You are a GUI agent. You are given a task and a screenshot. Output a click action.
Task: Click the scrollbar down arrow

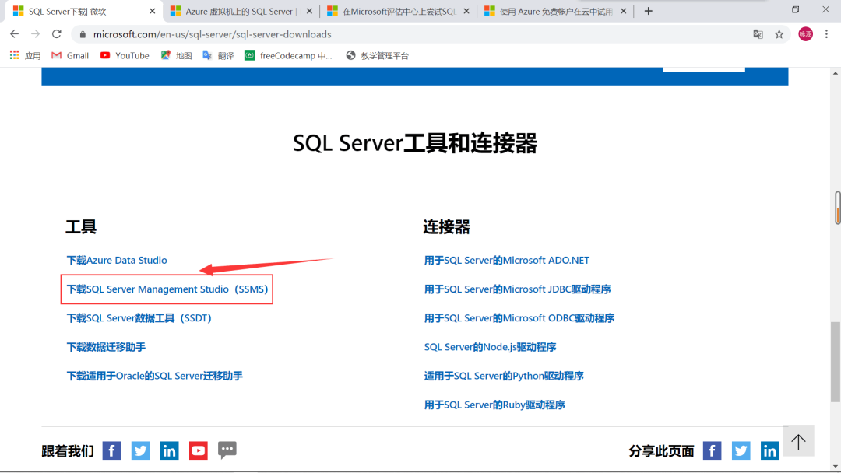835,466
